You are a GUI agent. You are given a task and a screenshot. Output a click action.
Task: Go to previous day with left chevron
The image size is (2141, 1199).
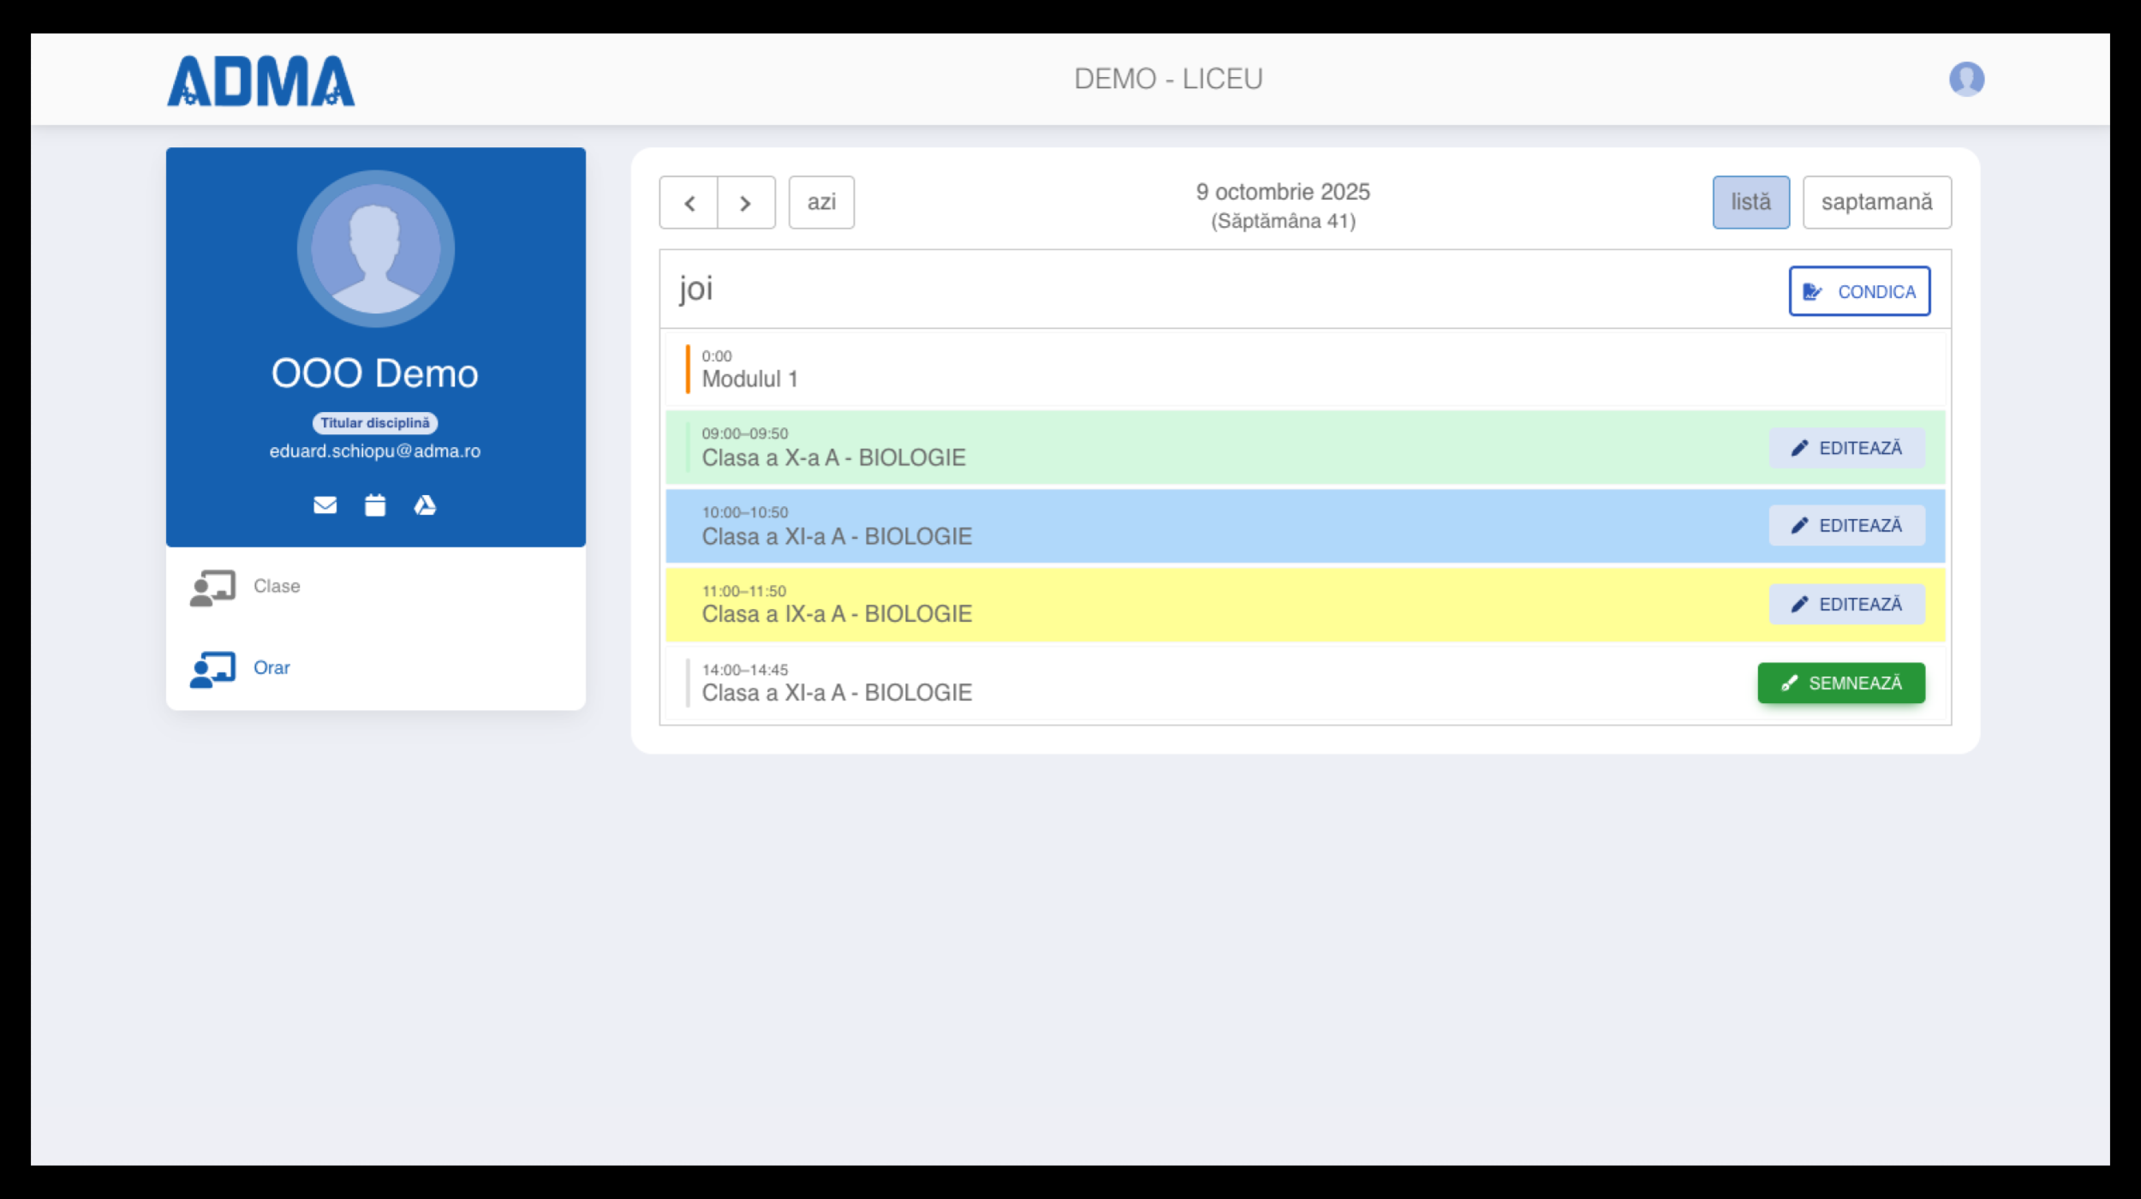pyautogui.click(x=689, y=203)
